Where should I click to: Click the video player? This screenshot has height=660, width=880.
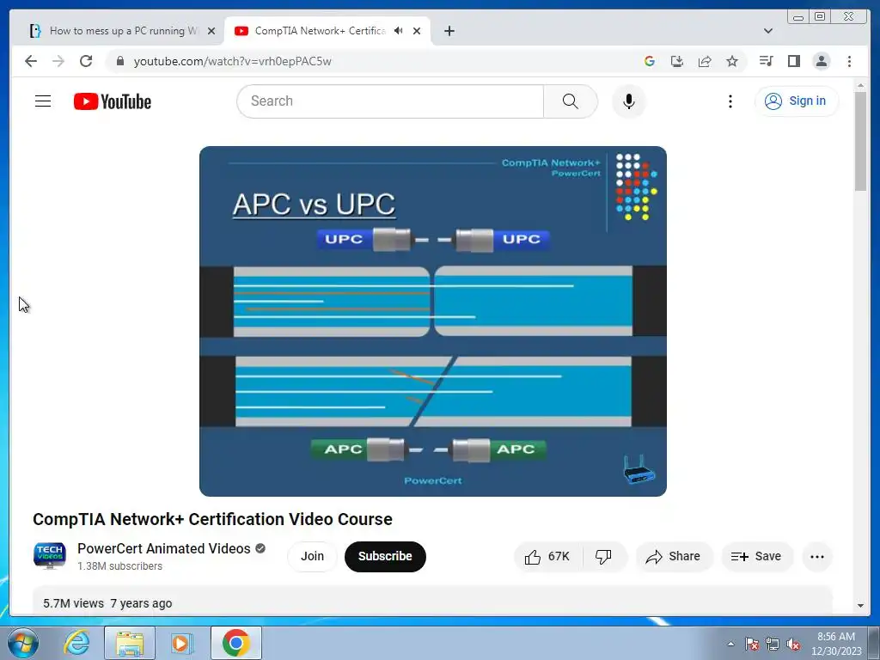433,321
